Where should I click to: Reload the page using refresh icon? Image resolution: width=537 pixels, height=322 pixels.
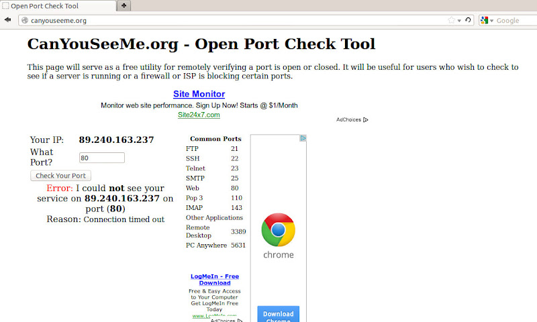coord(468,20)
